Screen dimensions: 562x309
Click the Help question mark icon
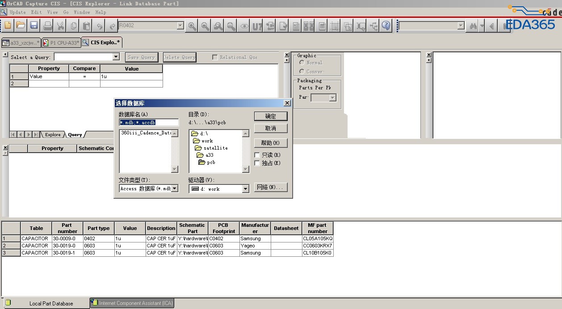pos(386,26)
